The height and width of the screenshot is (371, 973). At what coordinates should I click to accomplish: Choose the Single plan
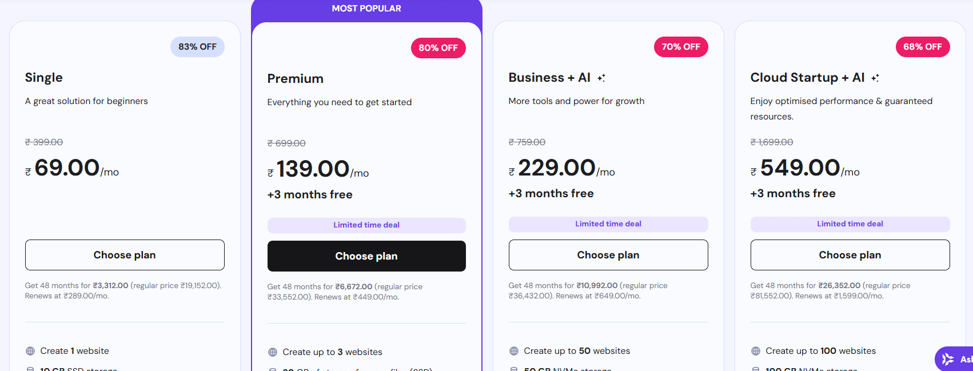click(124, 255)
